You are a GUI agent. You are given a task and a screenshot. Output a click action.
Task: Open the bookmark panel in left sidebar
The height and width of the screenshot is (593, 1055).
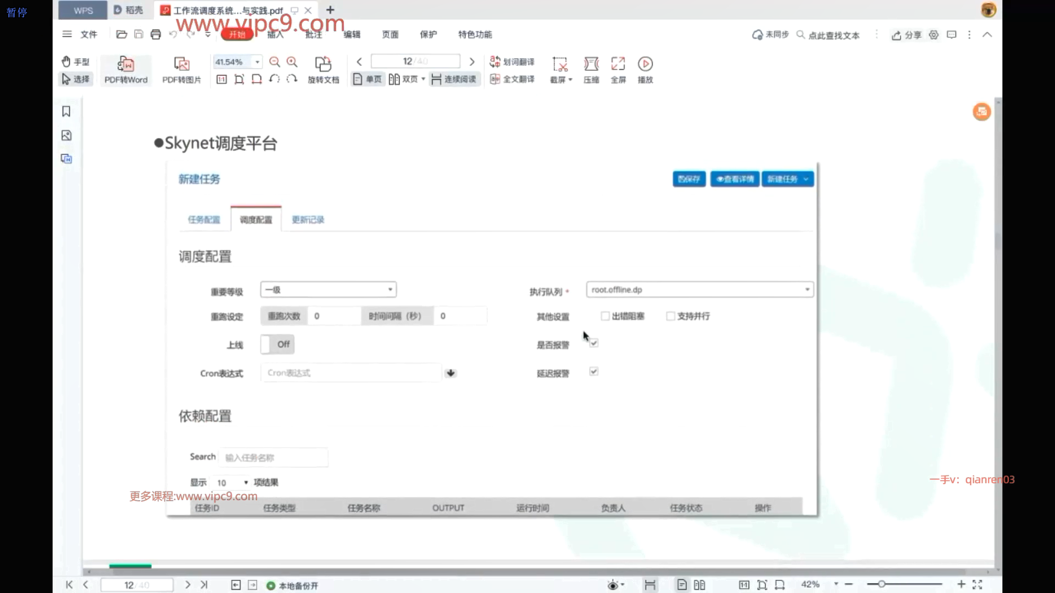click(66, 111)
